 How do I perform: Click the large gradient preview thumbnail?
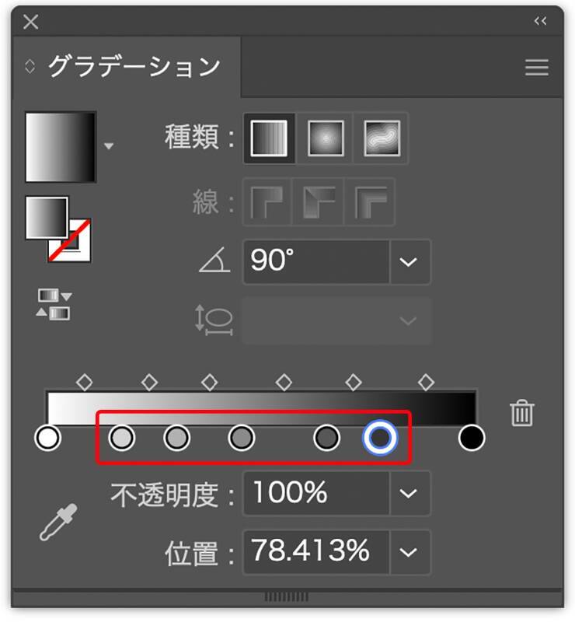(61, 147)
